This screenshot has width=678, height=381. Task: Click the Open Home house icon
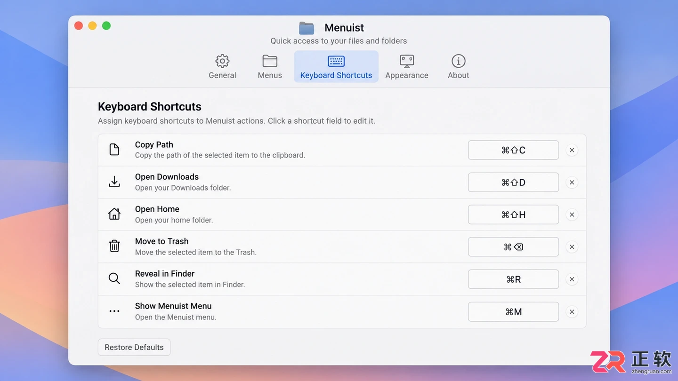click(x=114, y=214)
